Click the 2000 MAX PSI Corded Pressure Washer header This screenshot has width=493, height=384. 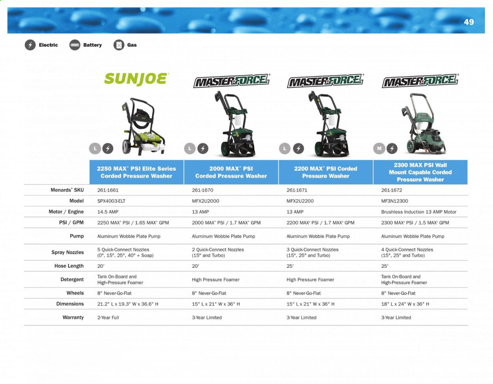(x=231, y=172)
